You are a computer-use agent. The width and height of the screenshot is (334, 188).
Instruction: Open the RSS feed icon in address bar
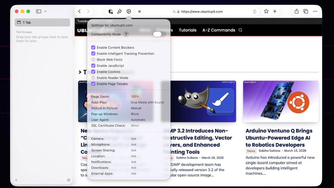[174, 11]
